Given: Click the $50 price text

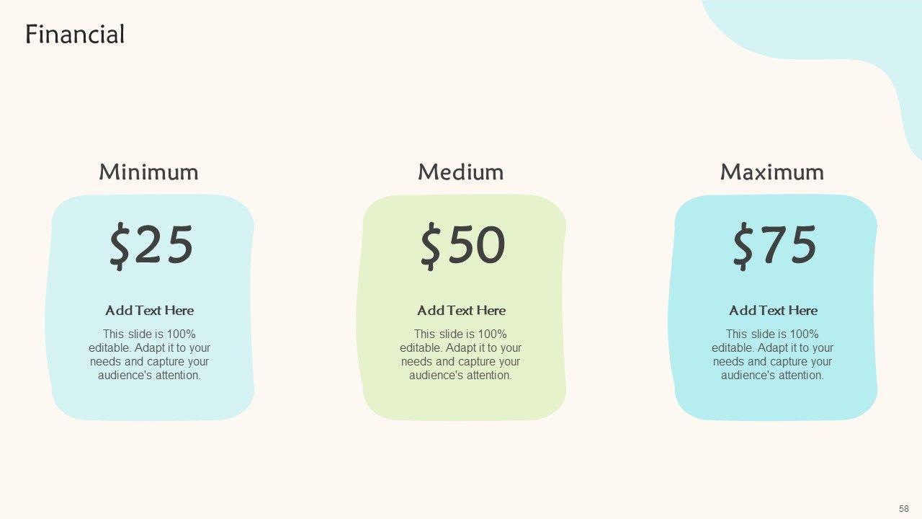Looking at the screenshot, I should click(x=463, y=245).
